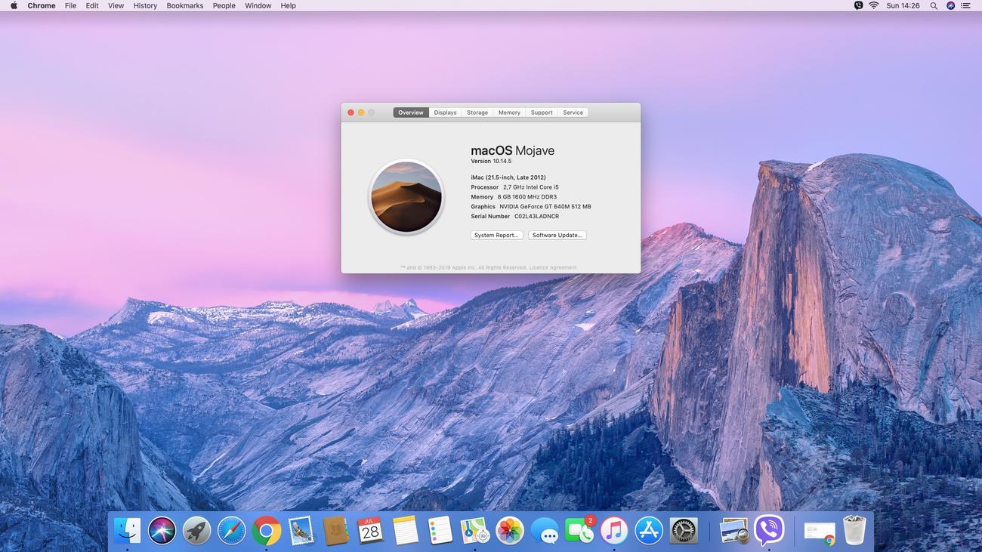Image resolution: width=982 pixels, height=552 pixels.
Task: Click the 2,7 GHz Intel Core i5 value
Action: point(531,187)
